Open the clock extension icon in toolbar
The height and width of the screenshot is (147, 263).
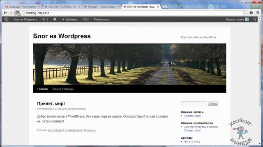tap(251, 13)
